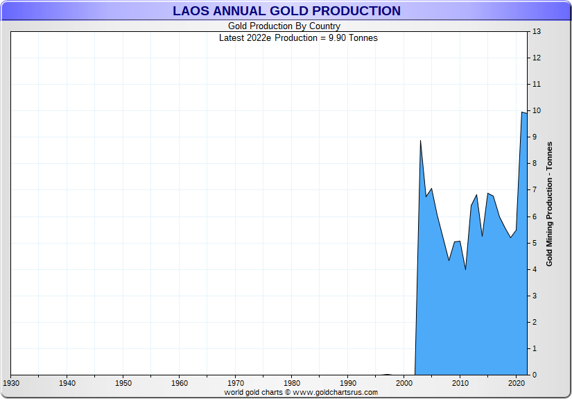Click the 1 tick label on the y-axis
The width and height of the screenshot is (572, 399).
point(534,349)
